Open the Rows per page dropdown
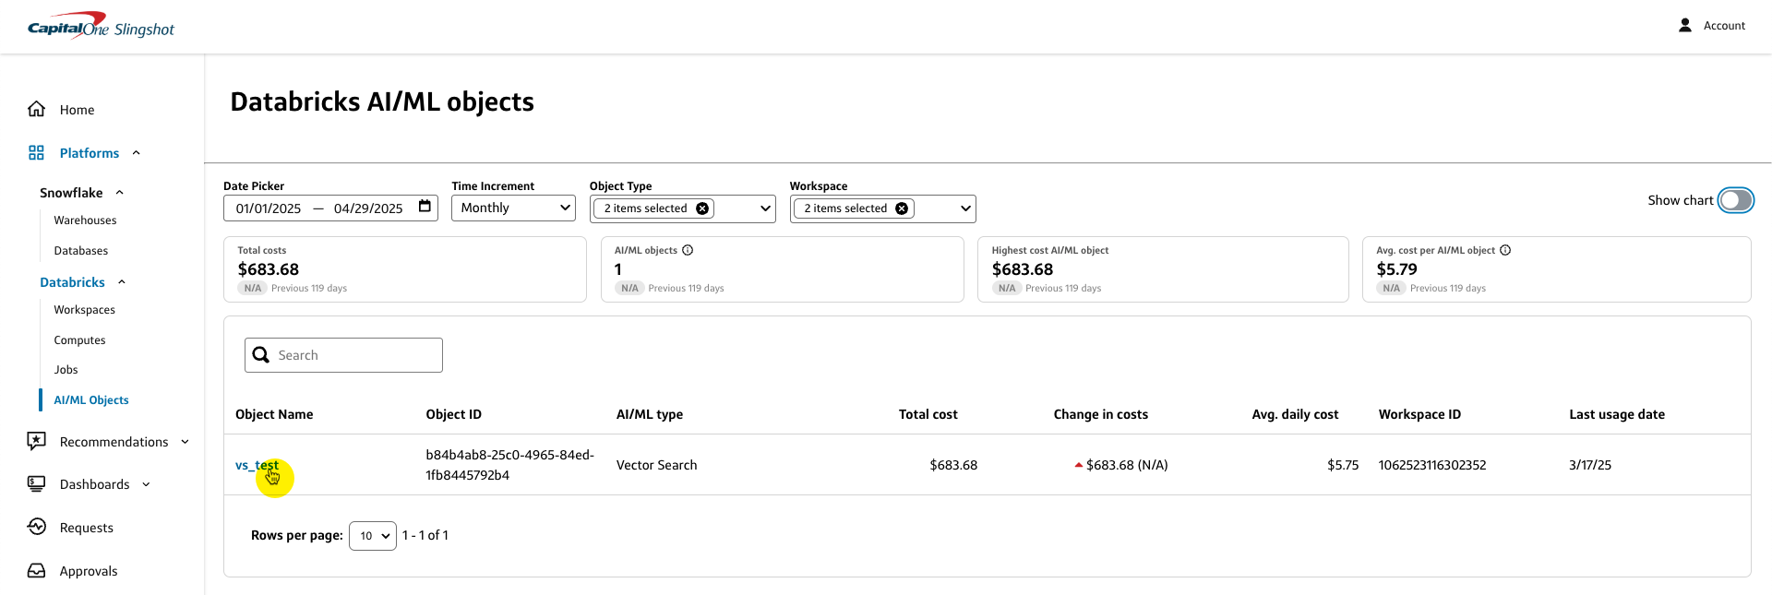This screenshot has height=595, width=1772. click(x=373, y=536)
